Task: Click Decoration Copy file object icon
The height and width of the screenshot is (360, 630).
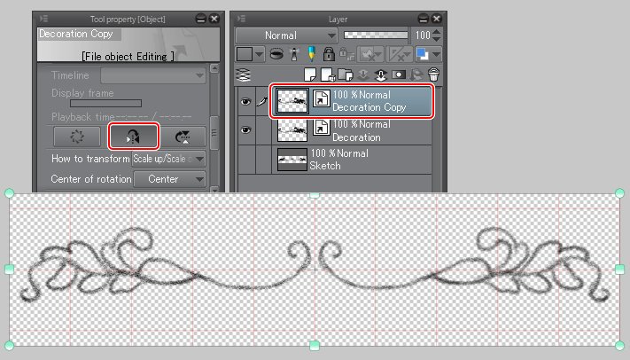Action: coord(321,99)
